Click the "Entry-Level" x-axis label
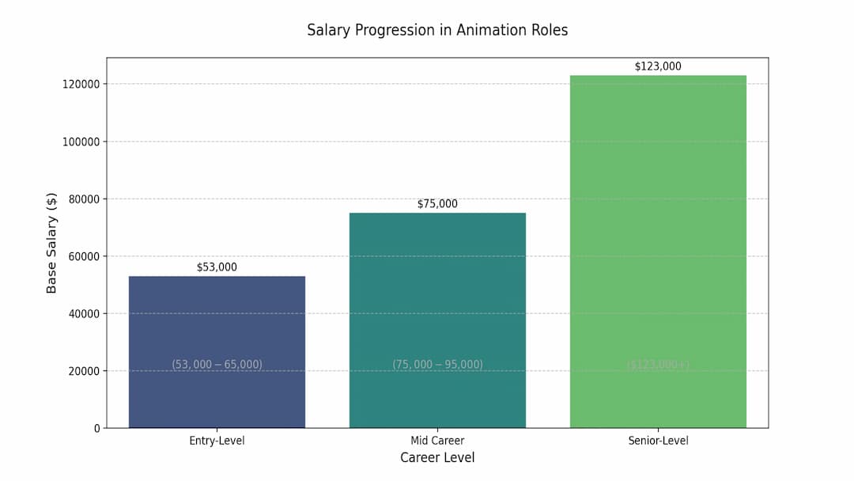 (217, 441)
